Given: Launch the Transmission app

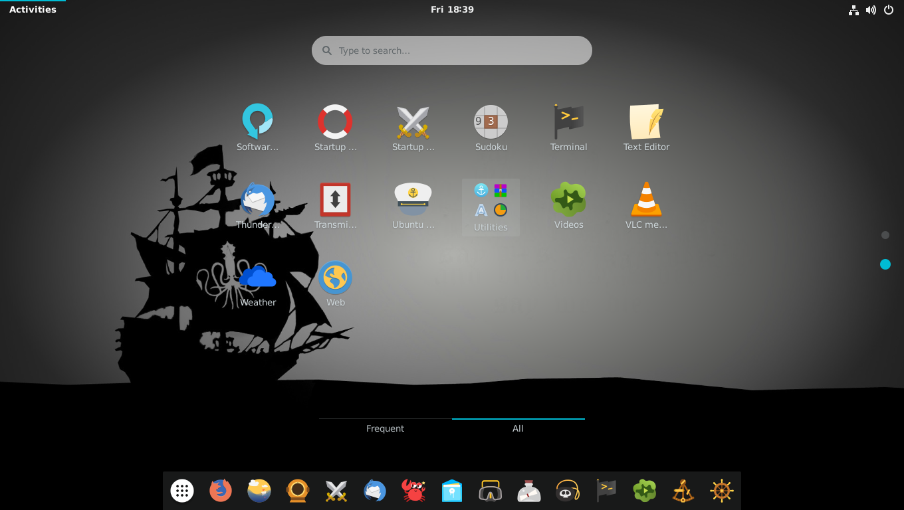Looking at the screenshot, I should (x=336, y=206).
